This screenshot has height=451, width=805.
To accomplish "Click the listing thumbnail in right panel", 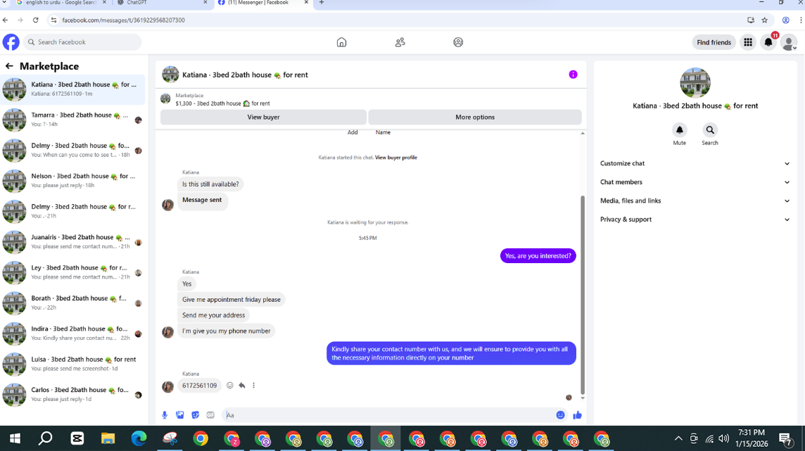I will click(695, 82).
